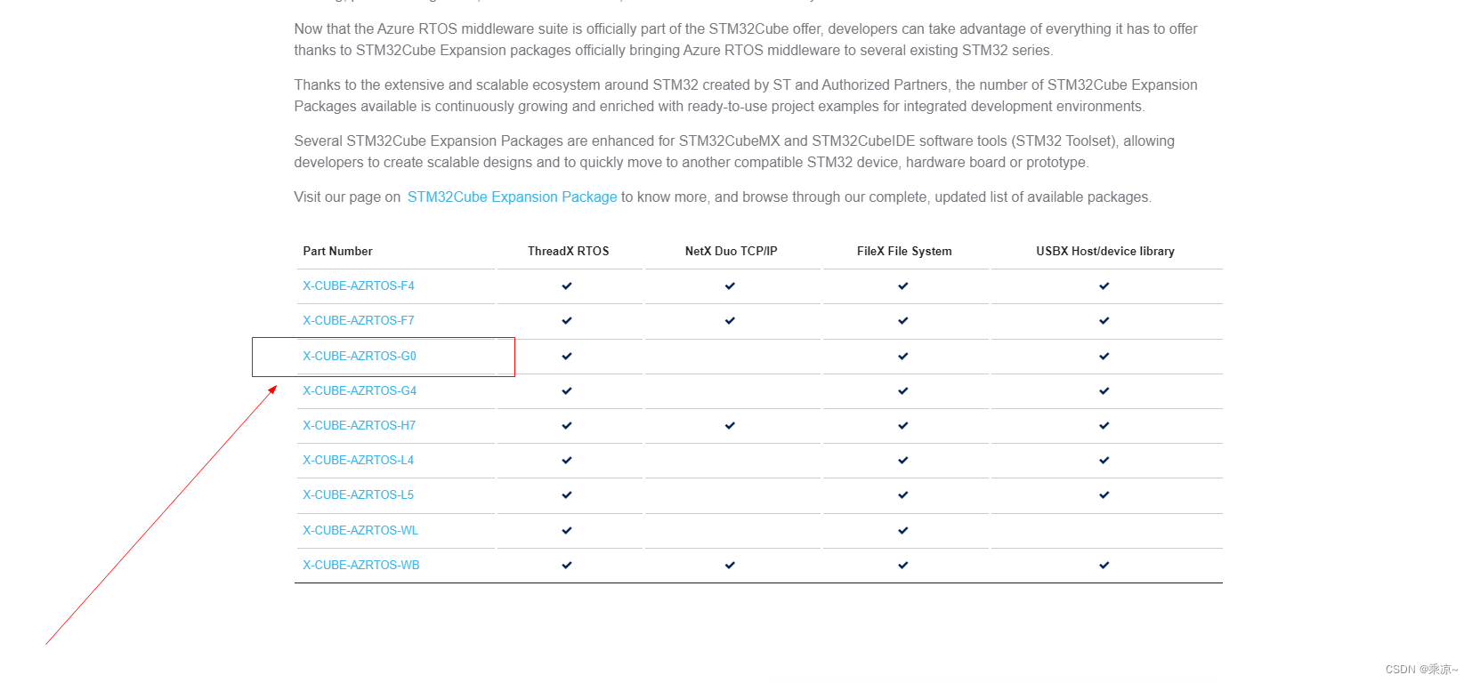1472x683 pixels.
Task: Open the X-CUBE-AZRTOS-L4 part link
Action: click(359, 460)
